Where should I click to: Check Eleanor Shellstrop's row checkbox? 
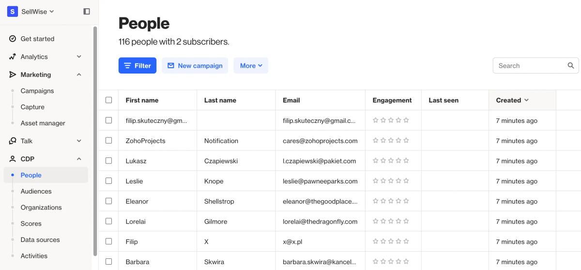click(x=108, y=201)
